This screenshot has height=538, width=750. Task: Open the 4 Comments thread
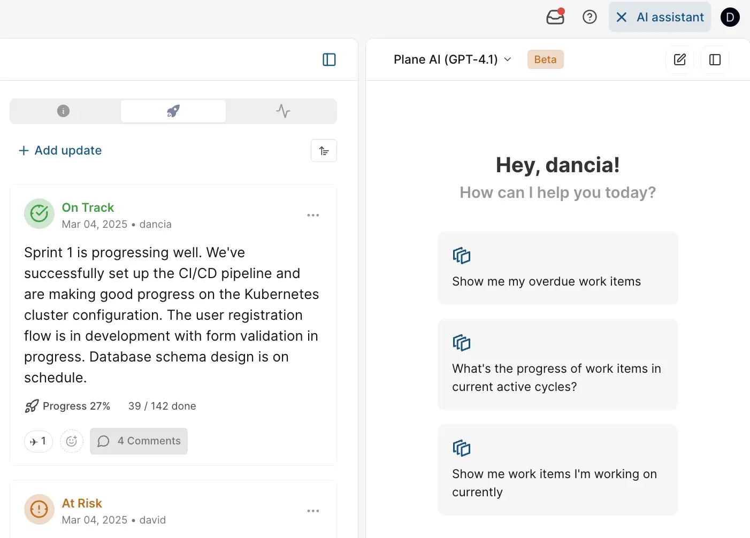click(139, 441)
